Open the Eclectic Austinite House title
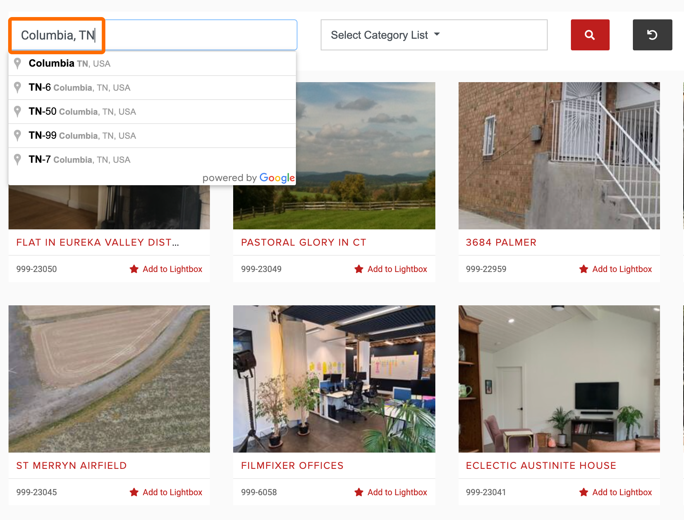The width and height of the screenshot is (684, 520). coord(541,465)
